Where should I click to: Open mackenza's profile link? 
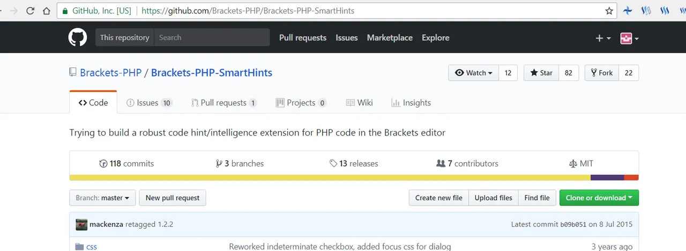[106, 224]
